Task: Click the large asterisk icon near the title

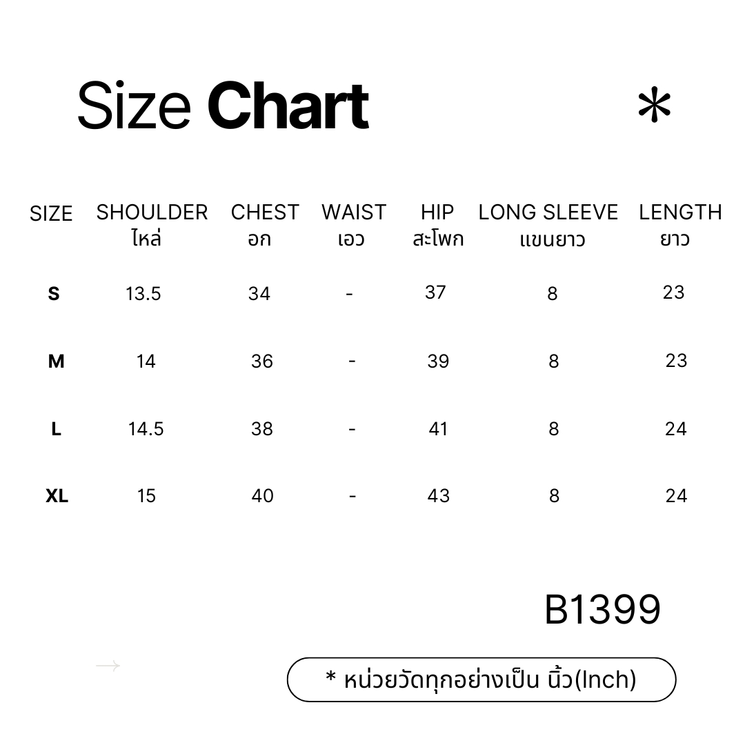Action: point(654,105)
